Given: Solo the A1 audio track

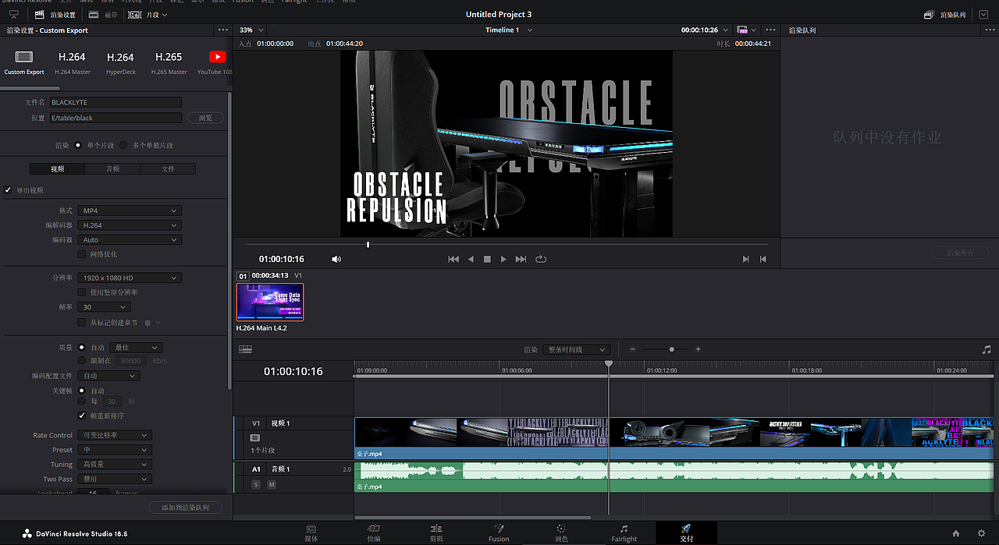Looking at the screenshot, I should 255,484.
